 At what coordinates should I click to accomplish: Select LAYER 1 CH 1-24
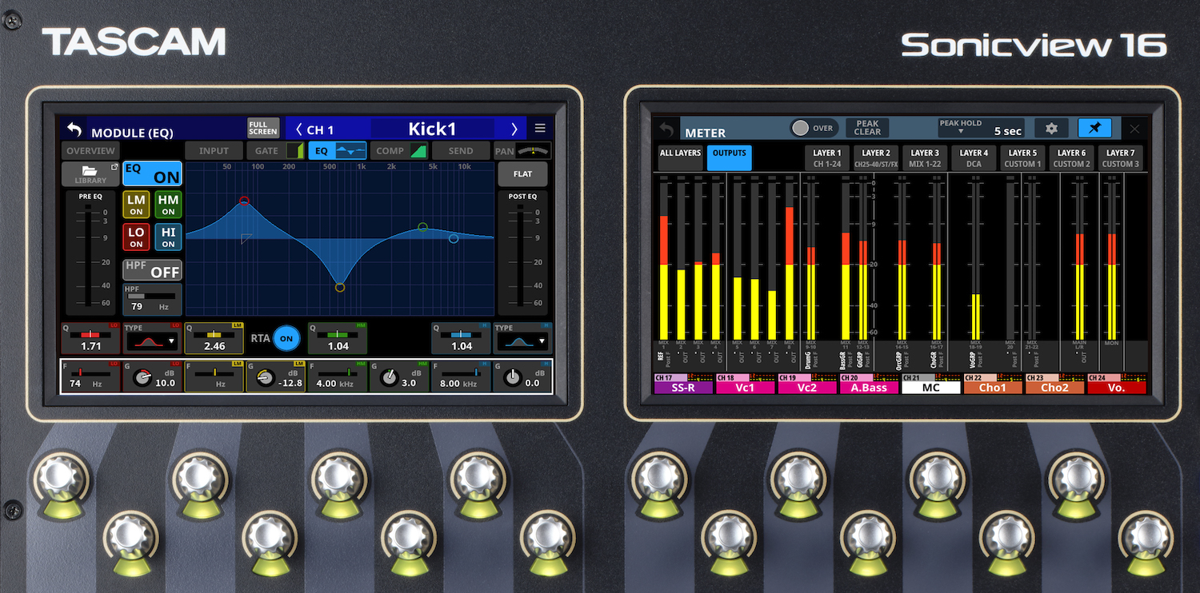pos(827,157)
